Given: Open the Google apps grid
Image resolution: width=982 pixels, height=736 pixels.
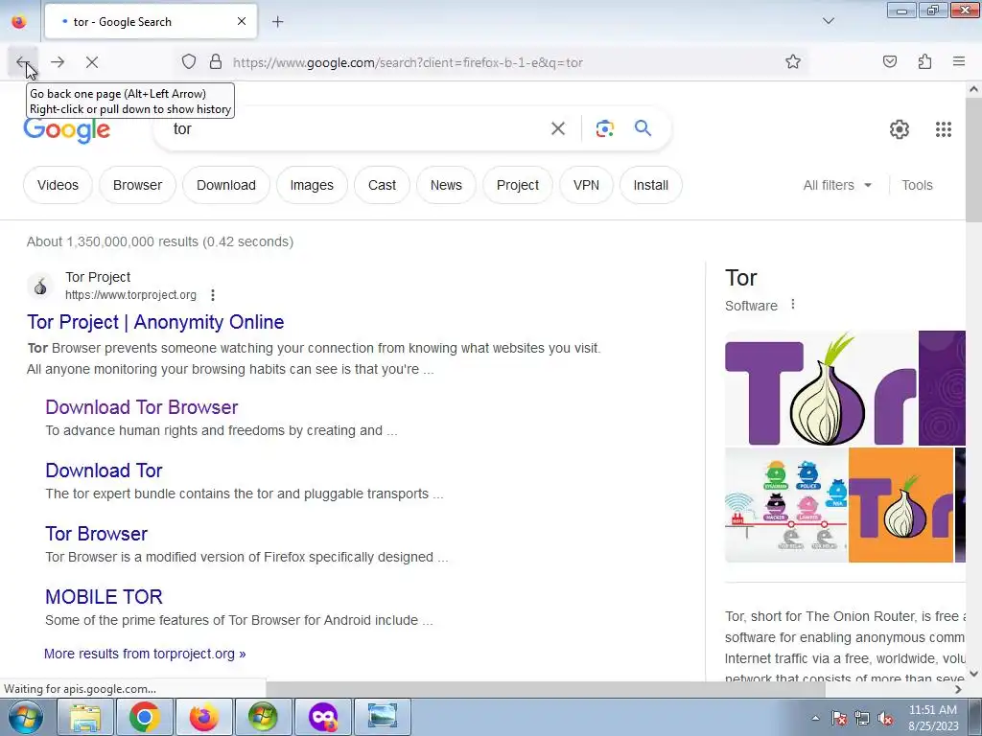Looking at the screenshot, I should 944,129.
